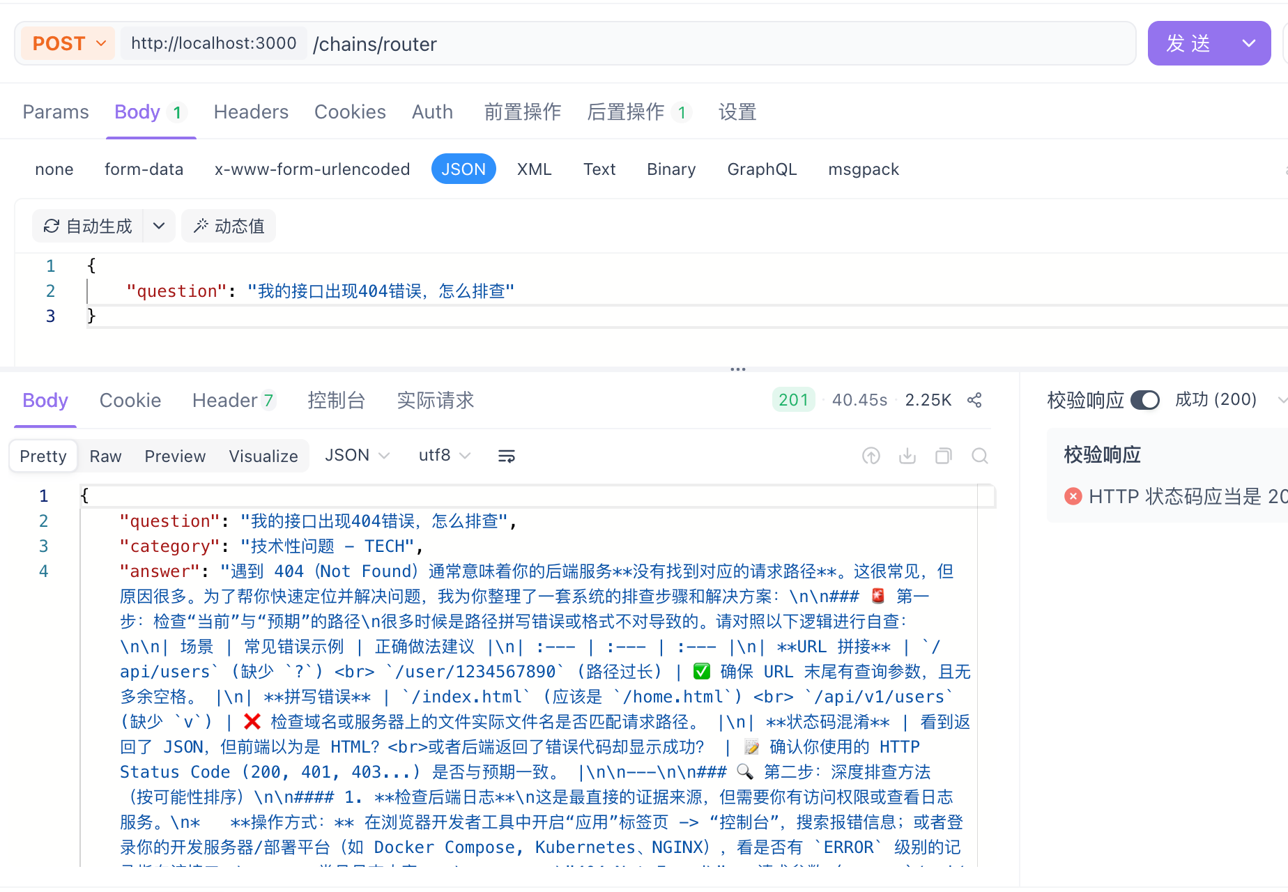Click the share icon beside 2.25K
This screenshot has height=892, width=1288.
(974, 400)
